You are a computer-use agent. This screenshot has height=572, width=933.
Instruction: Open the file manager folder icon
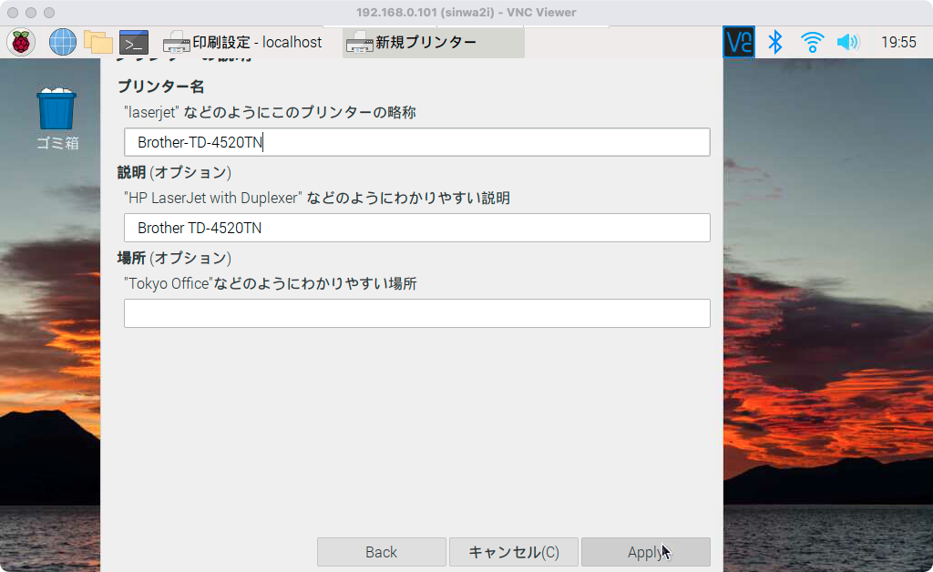pyautogui.click(x=97, y=42)
